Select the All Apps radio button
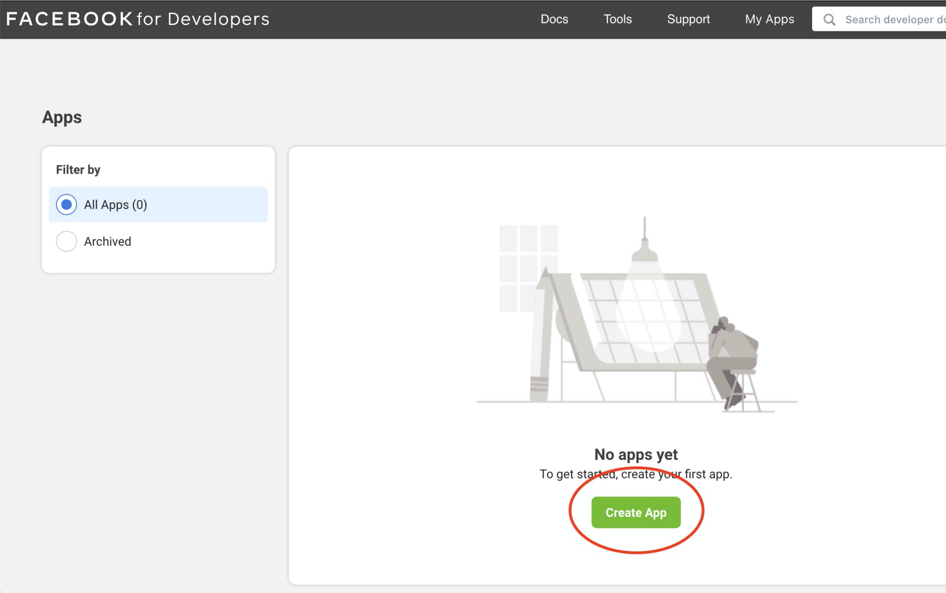Image resolution: width=946 pixels, height=593 pixels. click(x=67, y=204)
